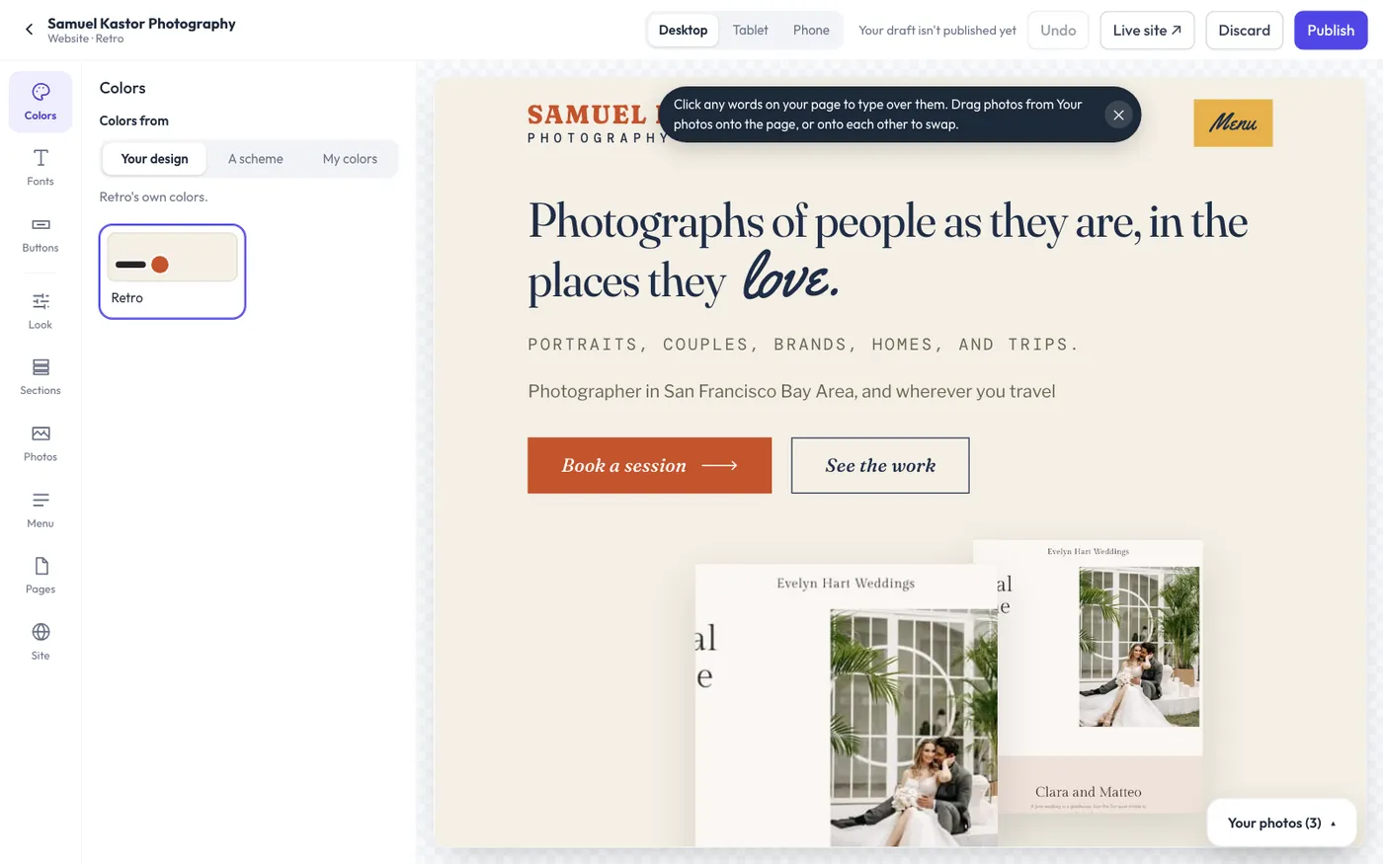
Task: Select the Your design colors tab
Action: point(154,159)
